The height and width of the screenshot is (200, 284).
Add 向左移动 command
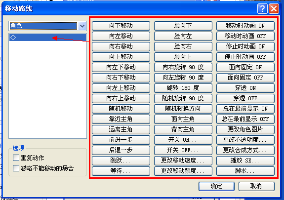click(x=121, y=36)
